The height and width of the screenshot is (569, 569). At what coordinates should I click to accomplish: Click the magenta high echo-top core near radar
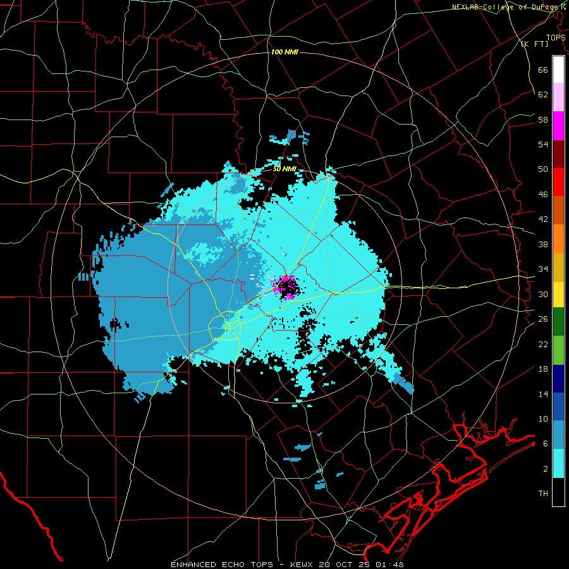tap(286, 288)
